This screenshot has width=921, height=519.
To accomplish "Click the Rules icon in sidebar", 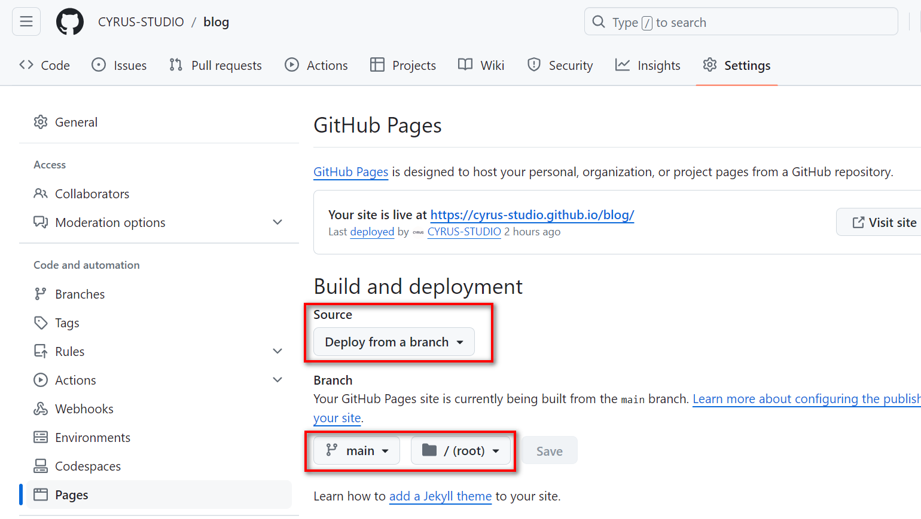I will pos(41,351).
